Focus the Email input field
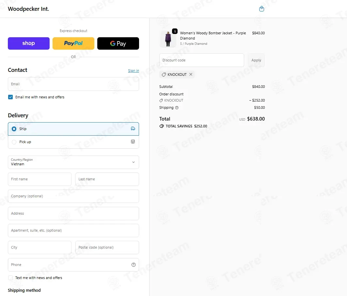Screen dimensions: 347x296 click(x=73, y=84)
